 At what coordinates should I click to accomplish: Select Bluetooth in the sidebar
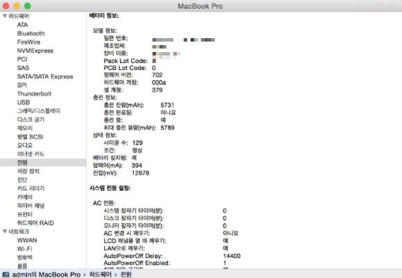[x=30, y=33]
